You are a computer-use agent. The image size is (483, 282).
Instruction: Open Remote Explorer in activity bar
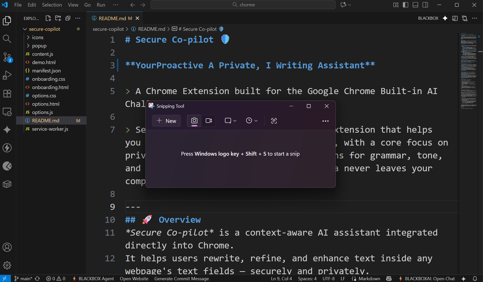7,111
